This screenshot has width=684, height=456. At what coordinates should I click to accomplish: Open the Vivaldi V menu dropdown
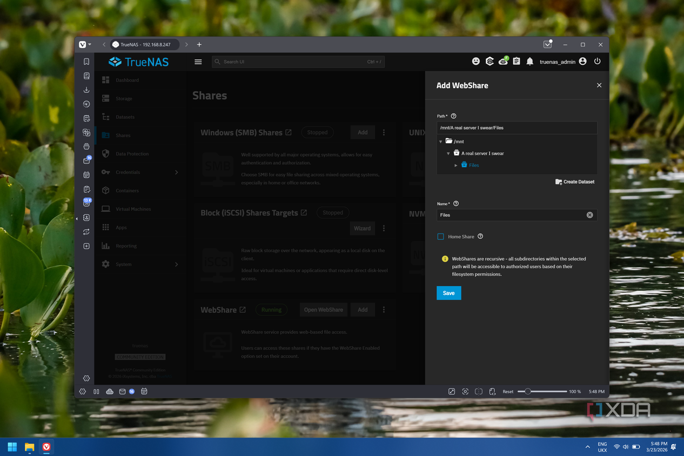(85, 45)
